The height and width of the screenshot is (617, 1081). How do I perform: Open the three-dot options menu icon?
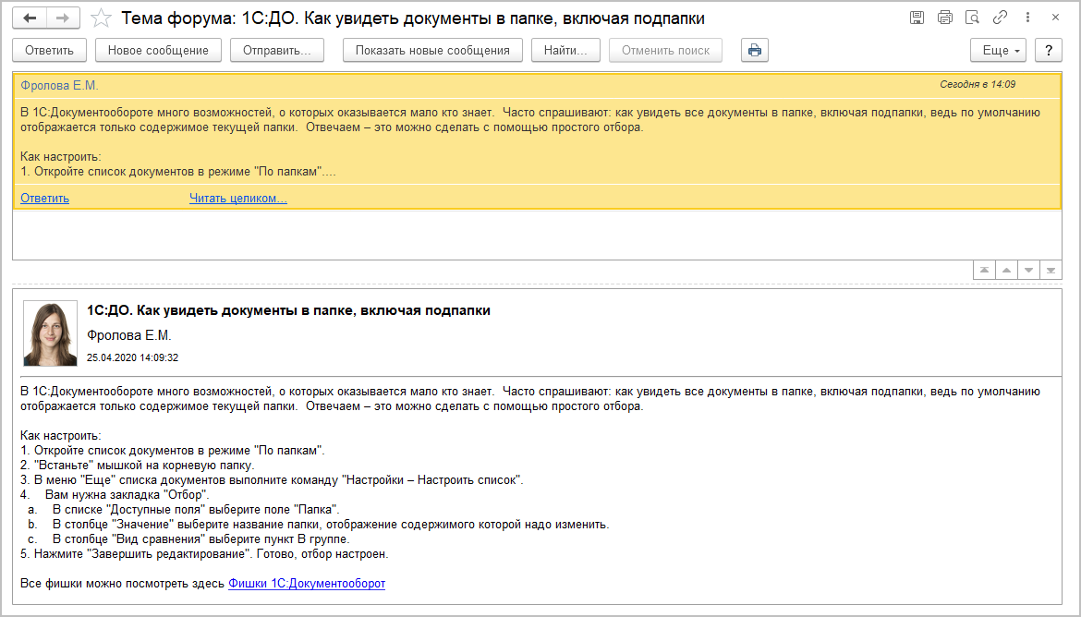point(1028,18)
